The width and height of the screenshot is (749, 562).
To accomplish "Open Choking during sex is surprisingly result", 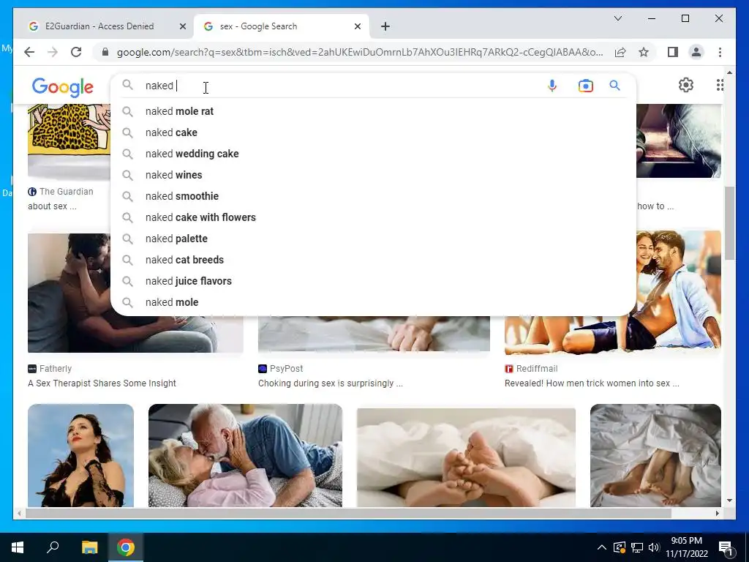I will click(330, 383).
